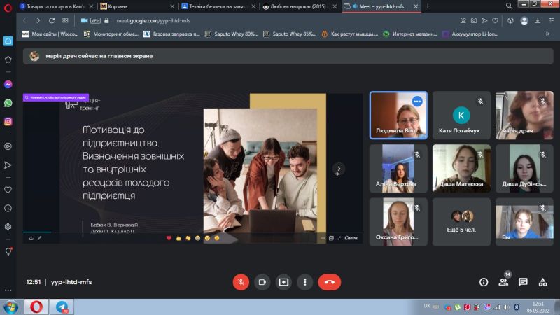
Task: Open the meeting details info icon
Action: 484,282
